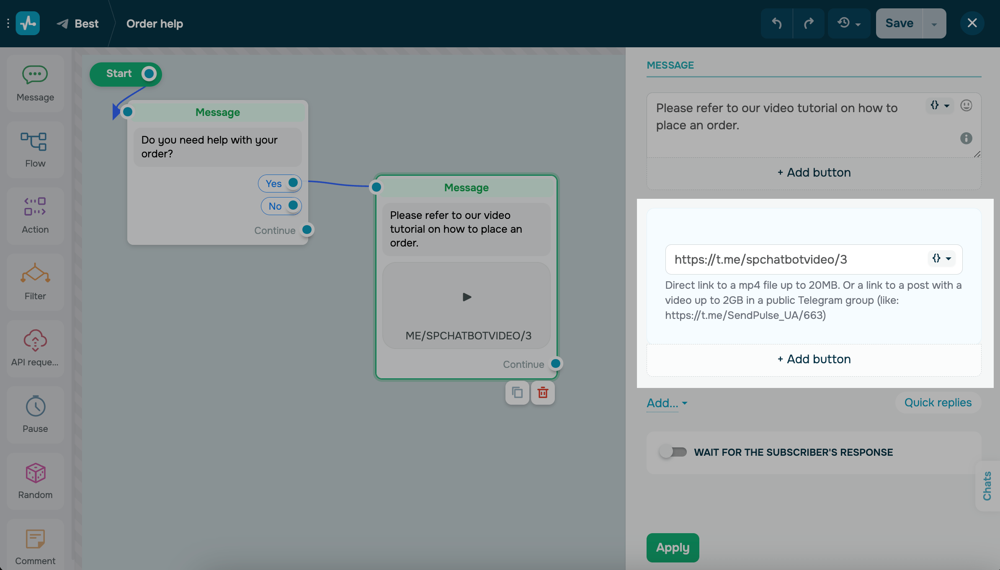Select the Flow block icon
The width and height of the screenshot is (1000, 570).
[x=35, y=149]
